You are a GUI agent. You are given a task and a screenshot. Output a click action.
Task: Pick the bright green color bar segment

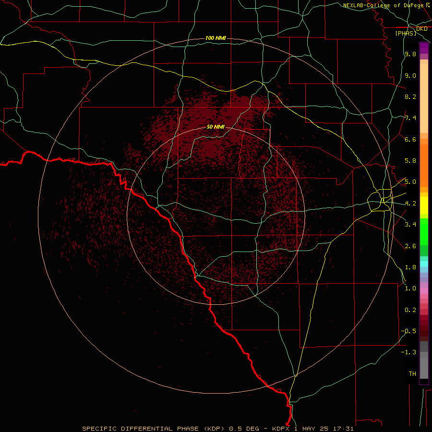424,232
